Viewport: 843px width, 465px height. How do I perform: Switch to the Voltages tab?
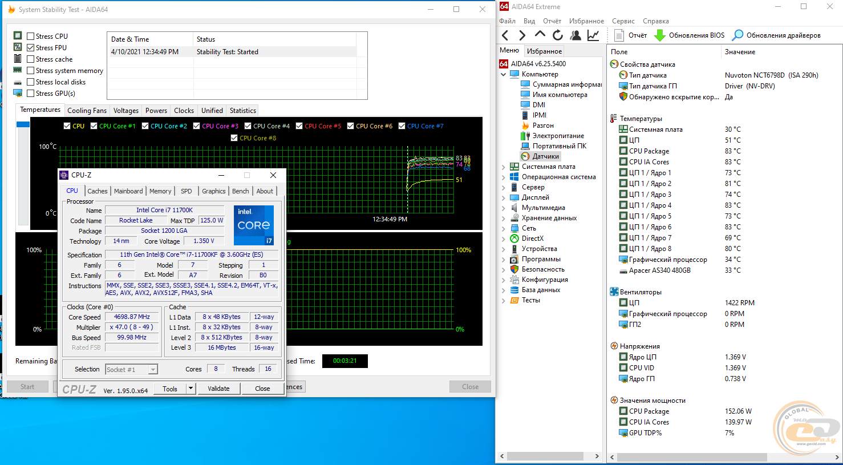125,111
